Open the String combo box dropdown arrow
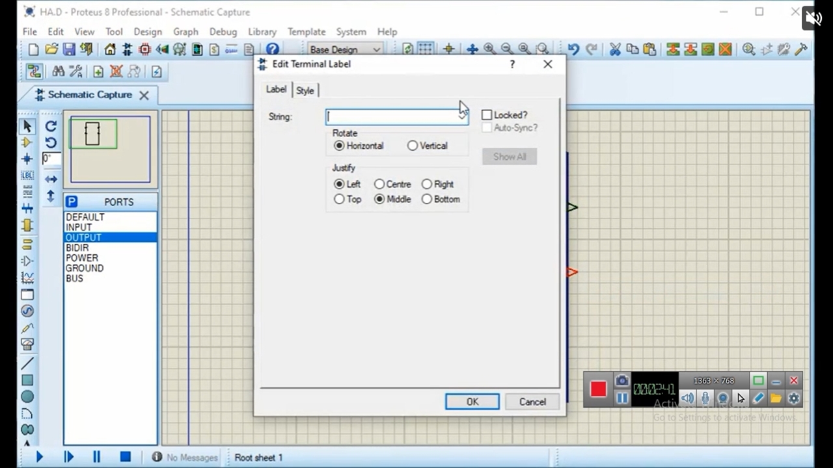The height and width of the screenshot is (468, 833). [462, 116]
